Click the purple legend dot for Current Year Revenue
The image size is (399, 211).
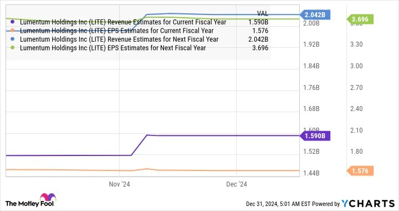(12, 22)
